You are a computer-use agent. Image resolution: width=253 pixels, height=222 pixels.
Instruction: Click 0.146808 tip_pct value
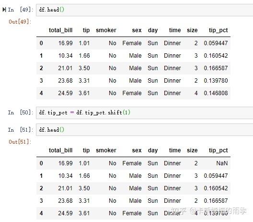tap(216, 93)
